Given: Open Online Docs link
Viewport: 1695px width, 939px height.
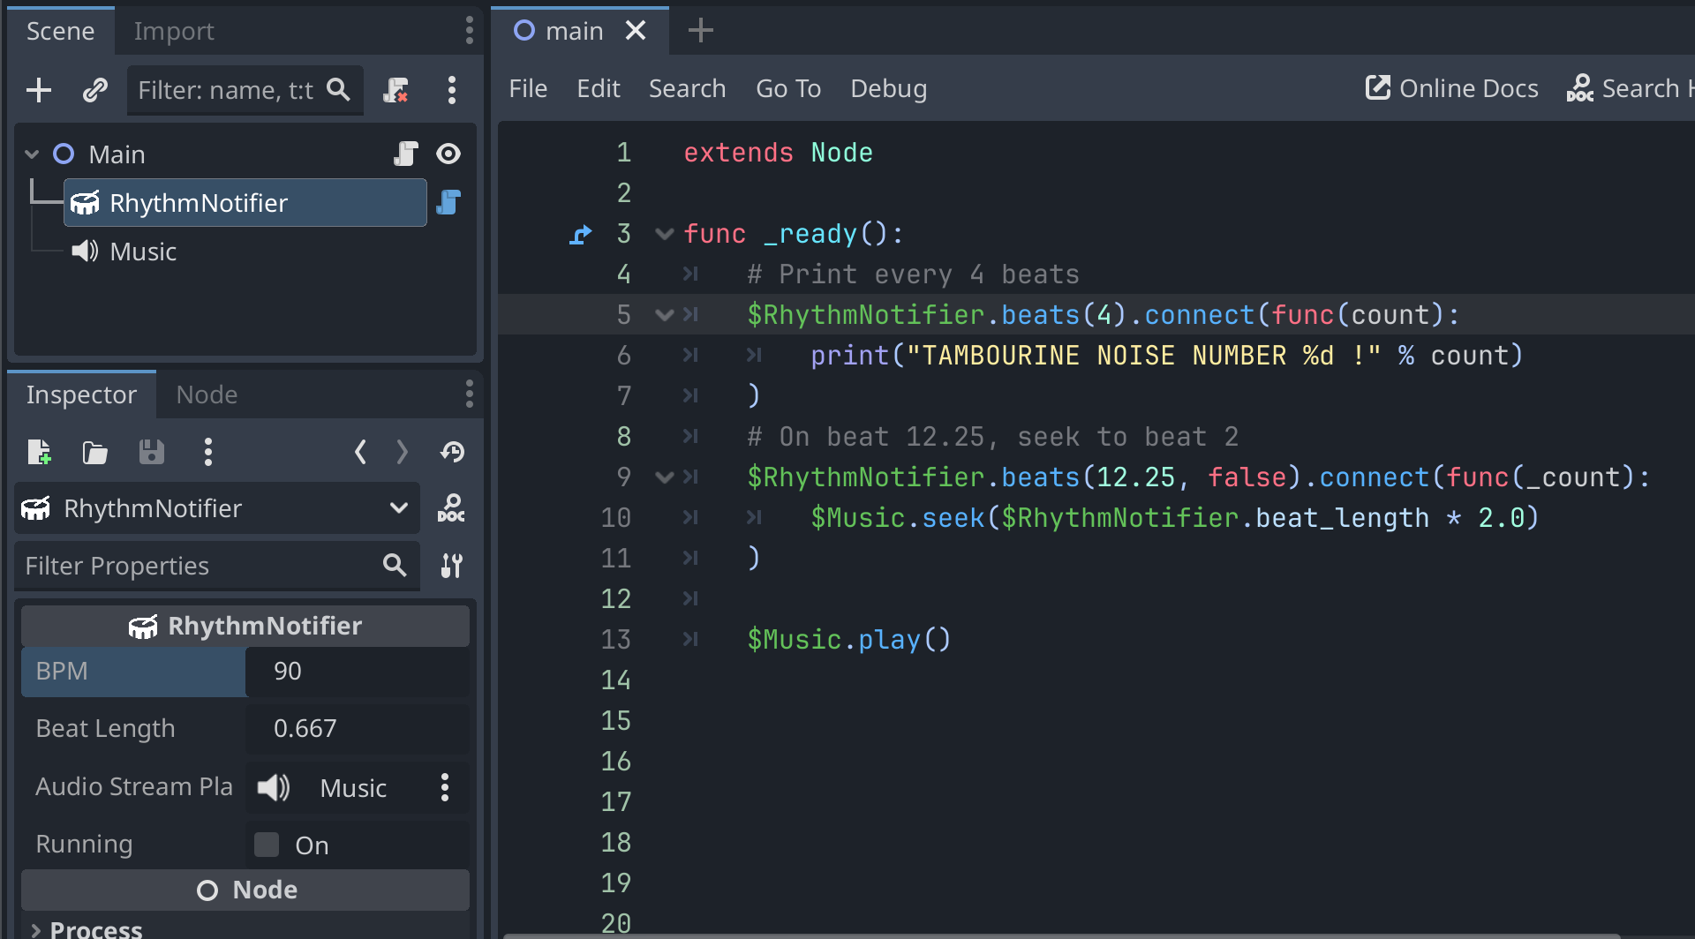Looking at the screenshot, I should pos(1452,88).
